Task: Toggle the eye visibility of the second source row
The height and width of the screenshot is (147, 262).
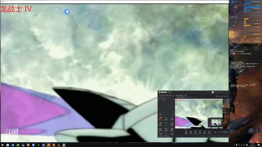Action: click(159, 100)
